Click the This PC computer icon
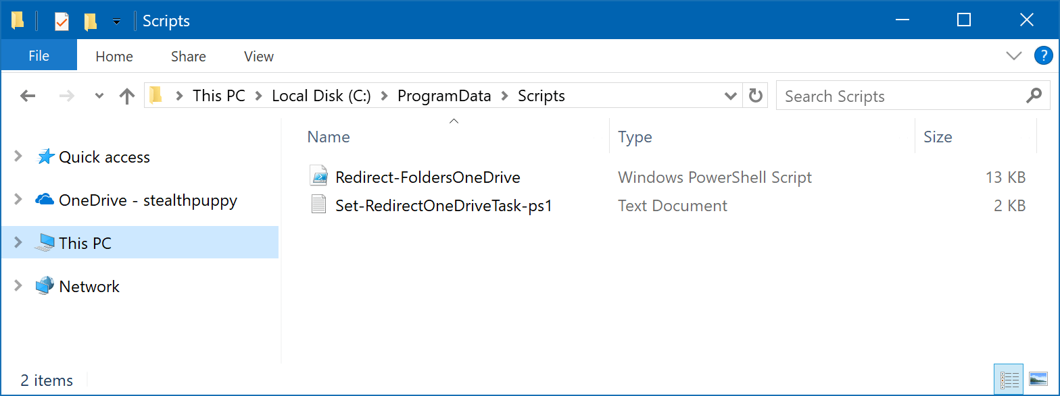The height and width of the screenshot is (396, 1060). click(45, 243)
